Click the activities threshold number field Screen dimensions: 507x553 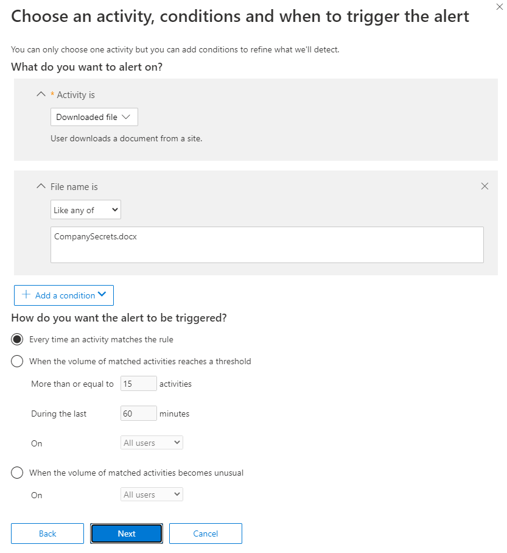coord(139,384)
